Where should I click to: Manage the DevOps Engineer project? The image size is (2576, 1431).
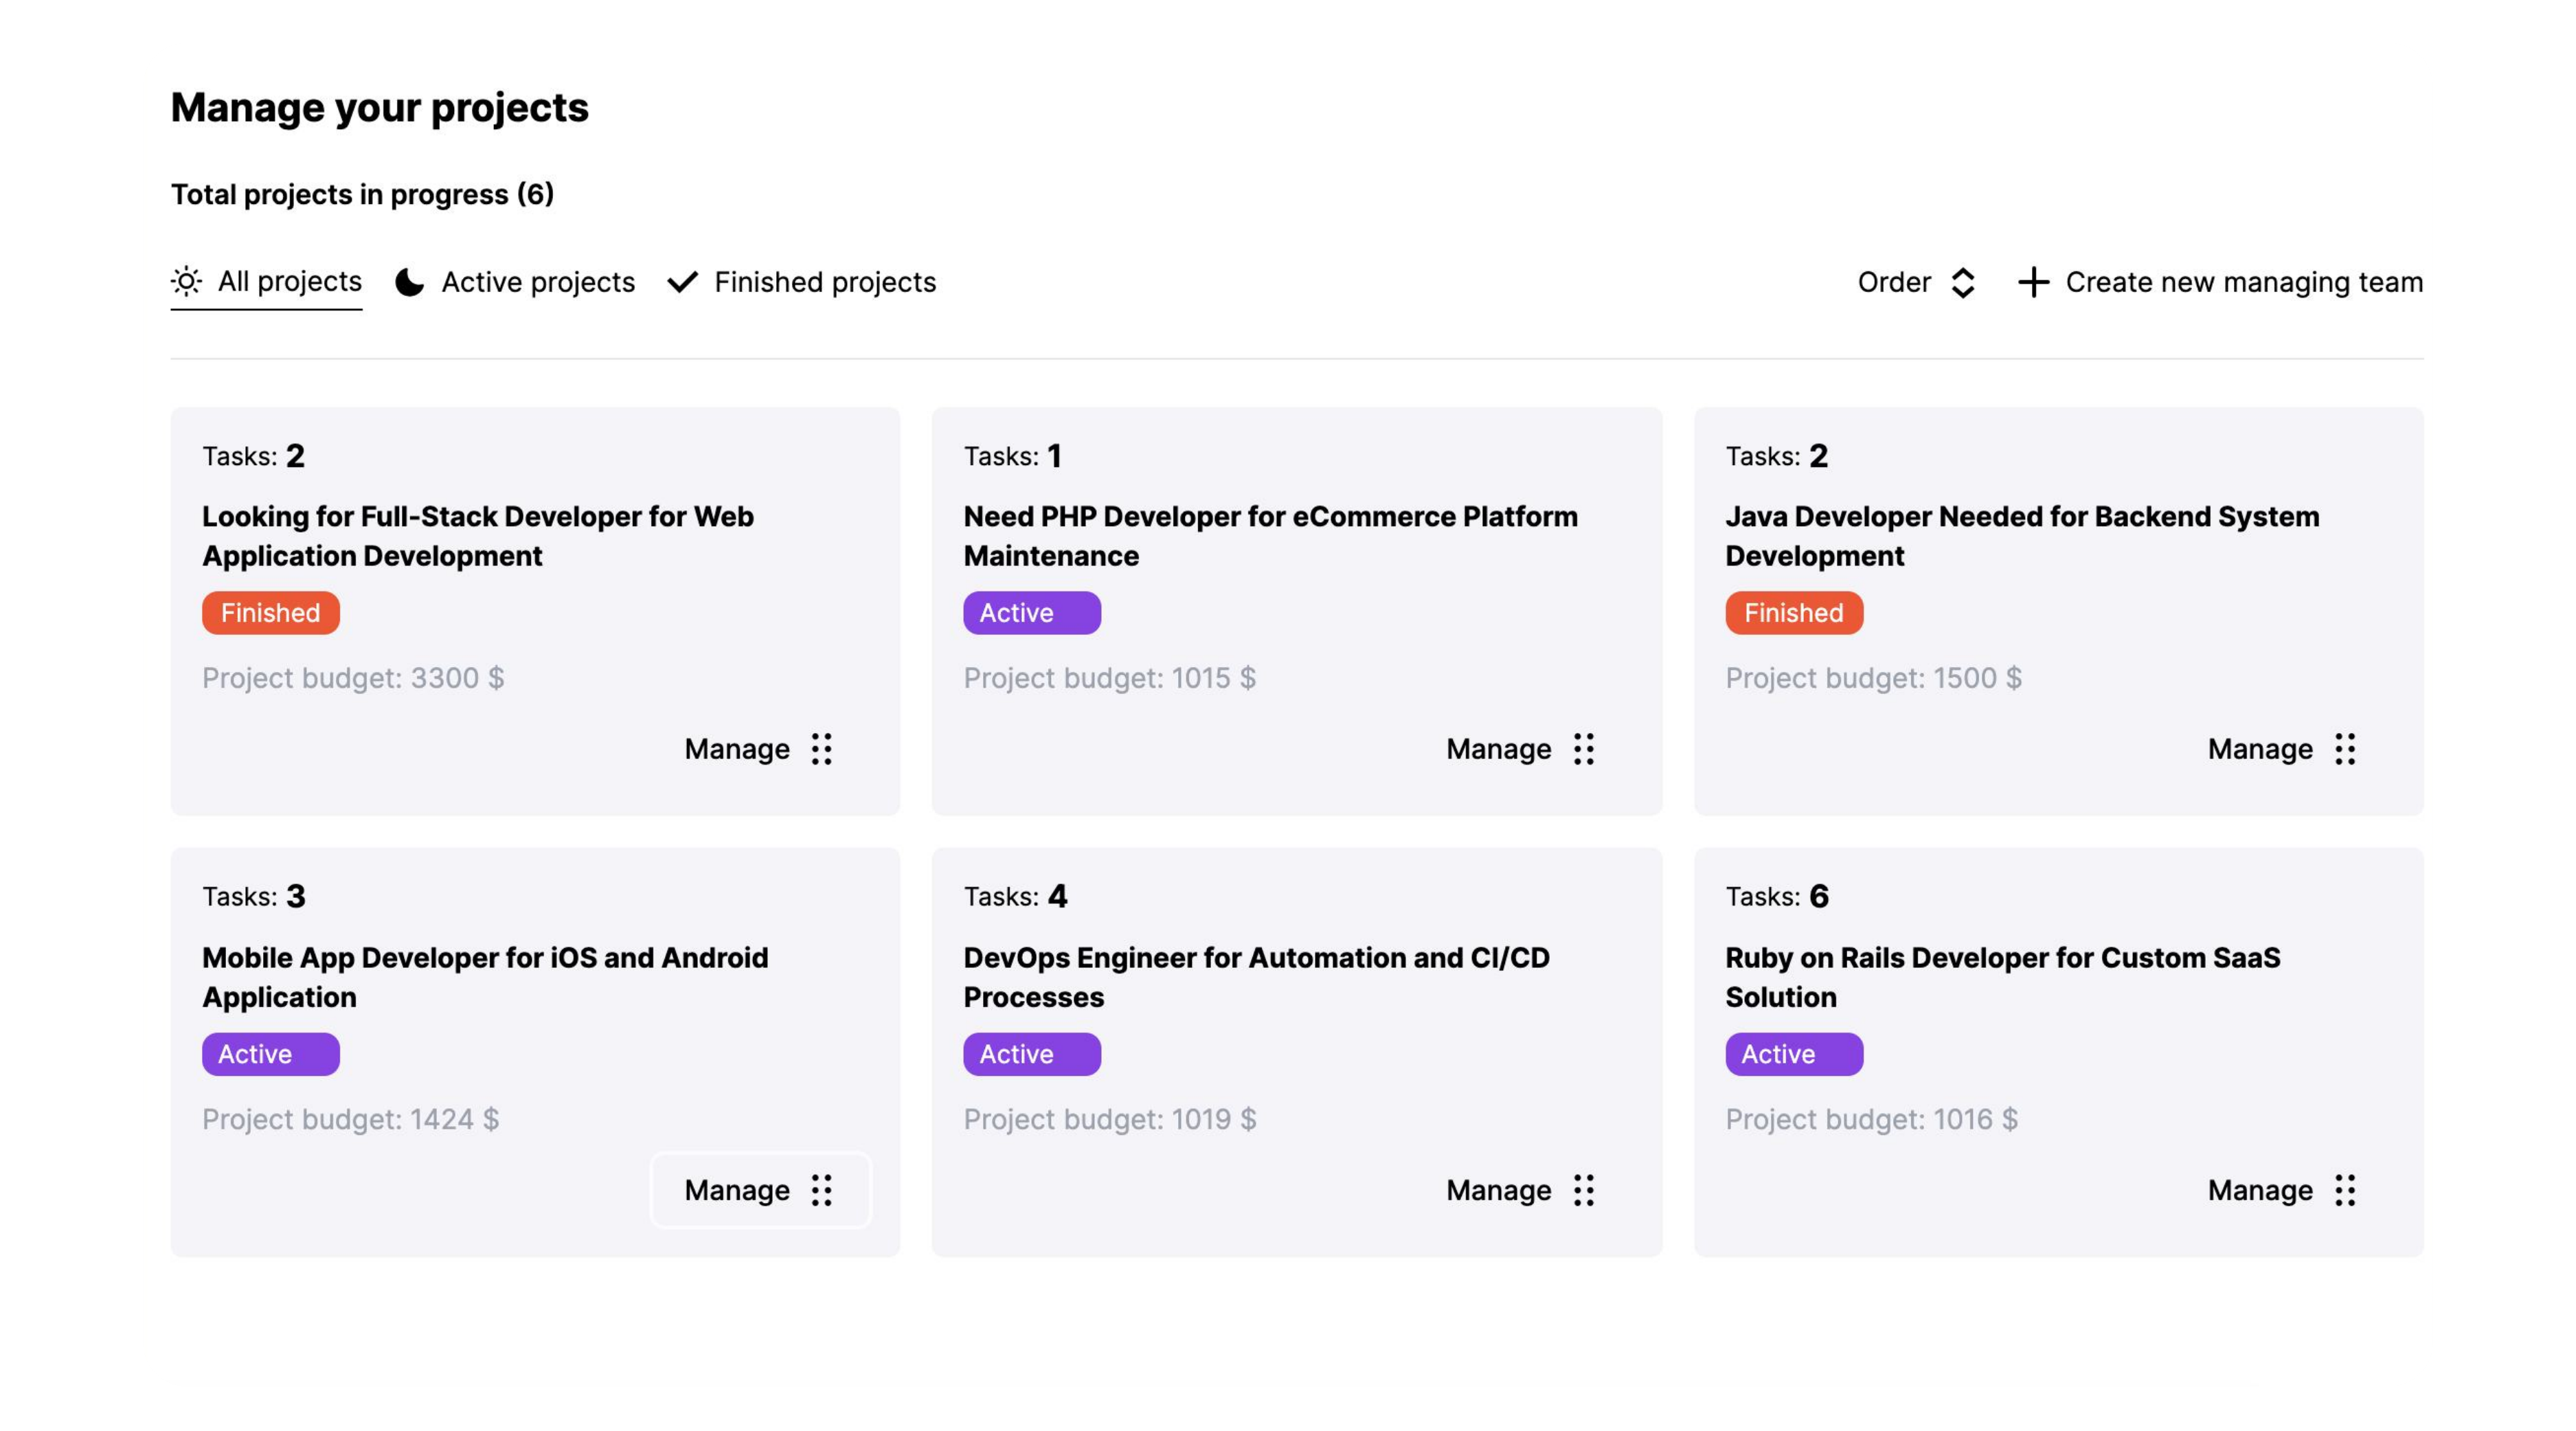click(x=1521, y=1190)
